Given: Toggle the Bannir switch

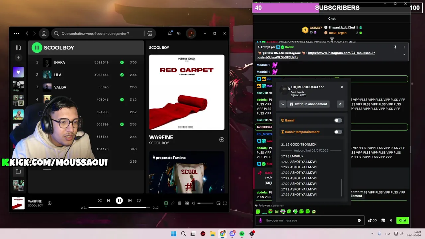Looking at the screenshot, I should click(x=338, y=120).
